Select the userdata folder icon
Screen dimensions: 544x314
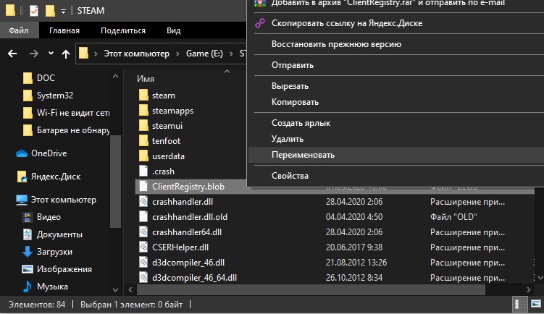(143, 156)
